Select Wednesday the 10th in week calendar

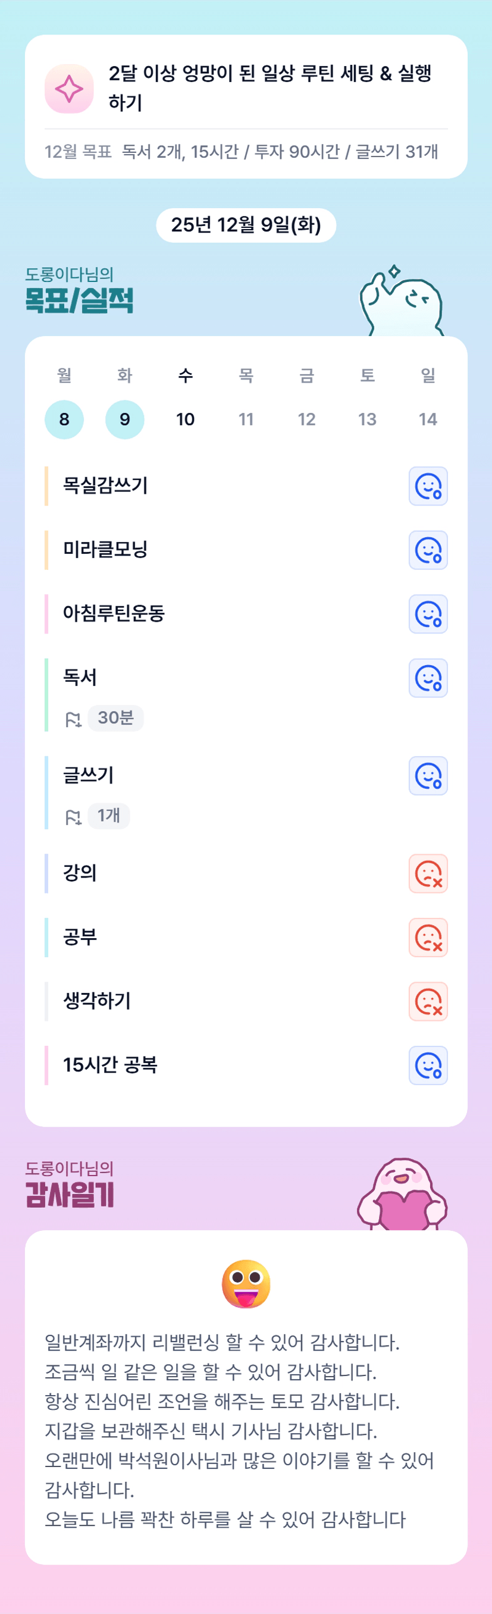(x=186, y=419)
